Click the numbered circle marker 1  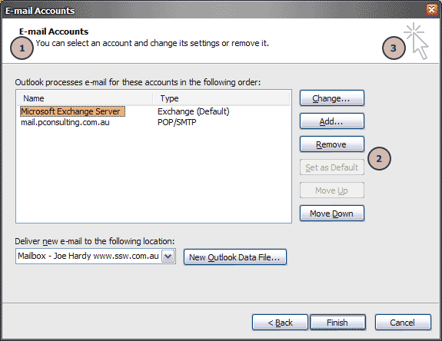point(22,48)
